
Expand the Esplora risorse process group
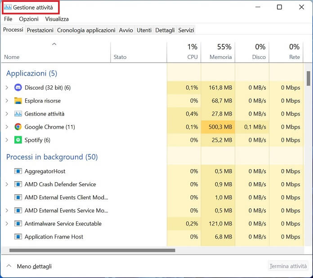click(7, 101)
